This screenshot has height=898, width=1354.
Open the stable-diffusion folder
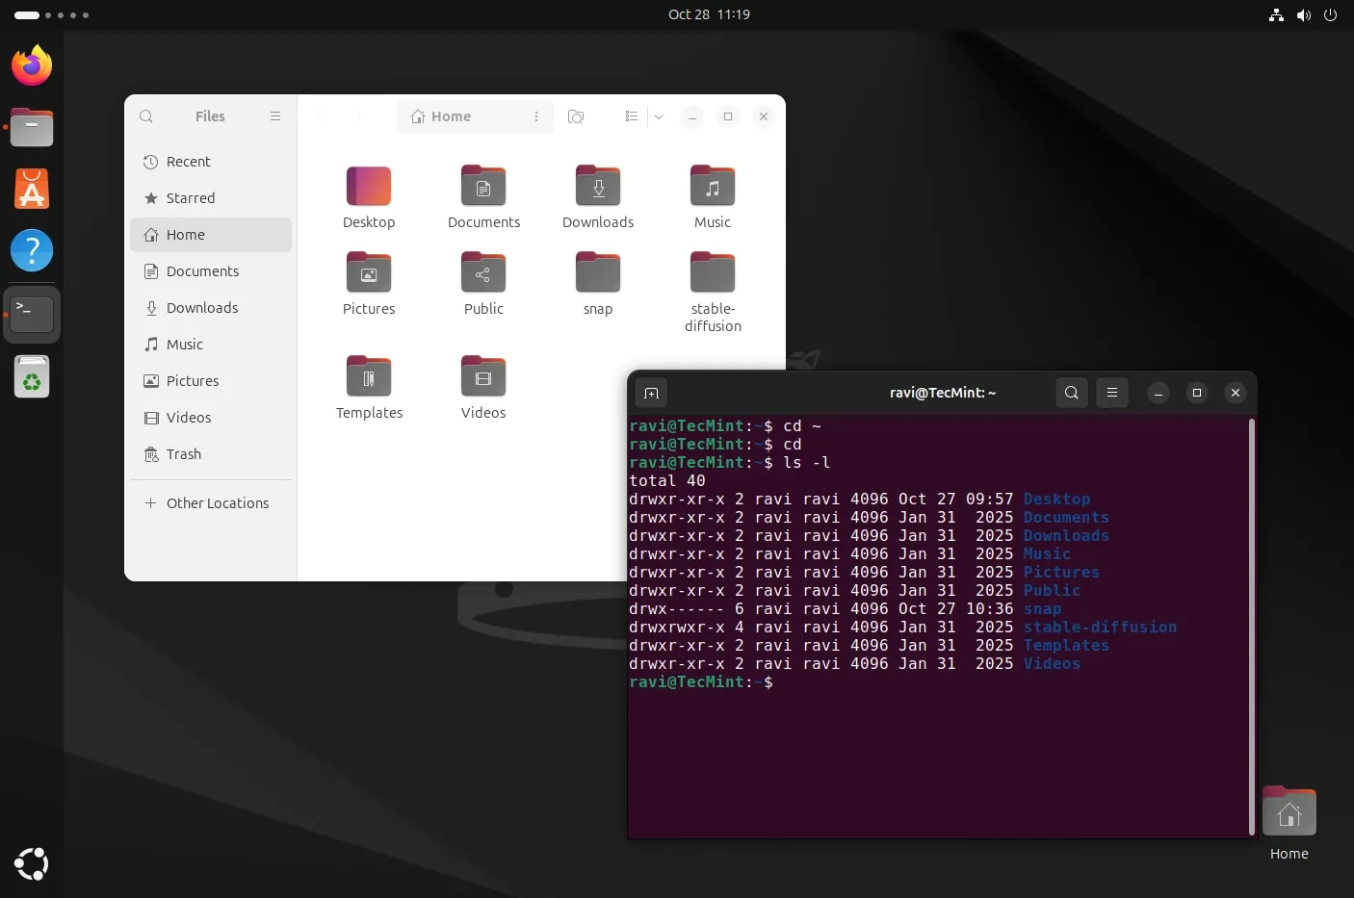pos(713,274)
